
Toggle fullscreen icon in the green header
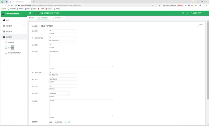pos(187,13)
